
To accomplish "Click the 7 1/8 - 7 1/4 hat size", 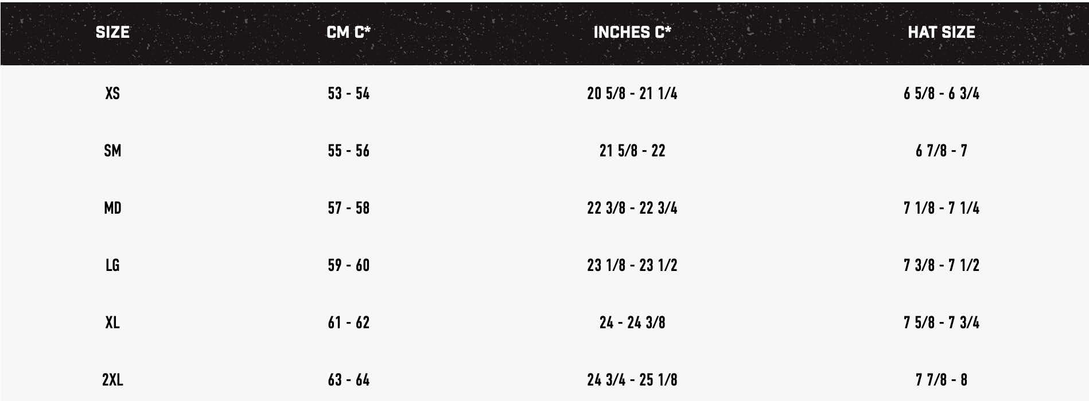I will [941, 208].
